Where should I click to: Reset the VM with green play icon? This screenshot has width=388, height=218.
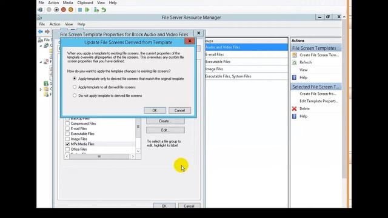[87, 10]
